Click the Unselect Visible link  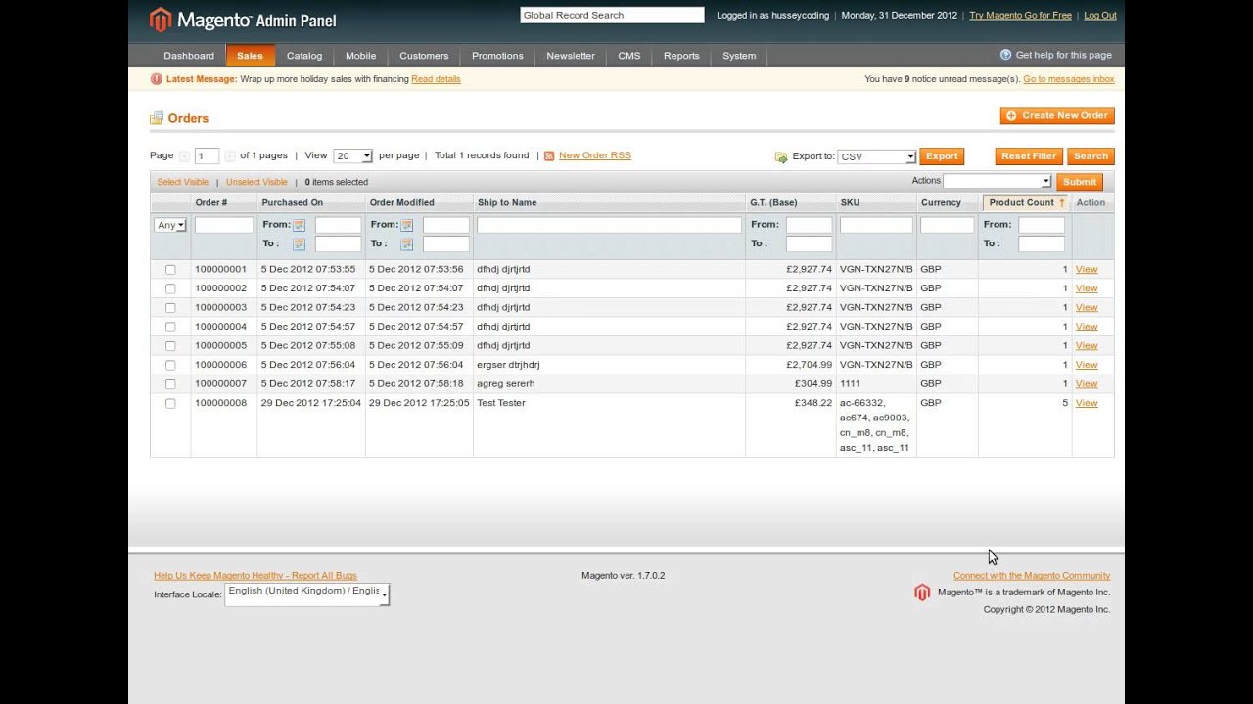point(256,182)
